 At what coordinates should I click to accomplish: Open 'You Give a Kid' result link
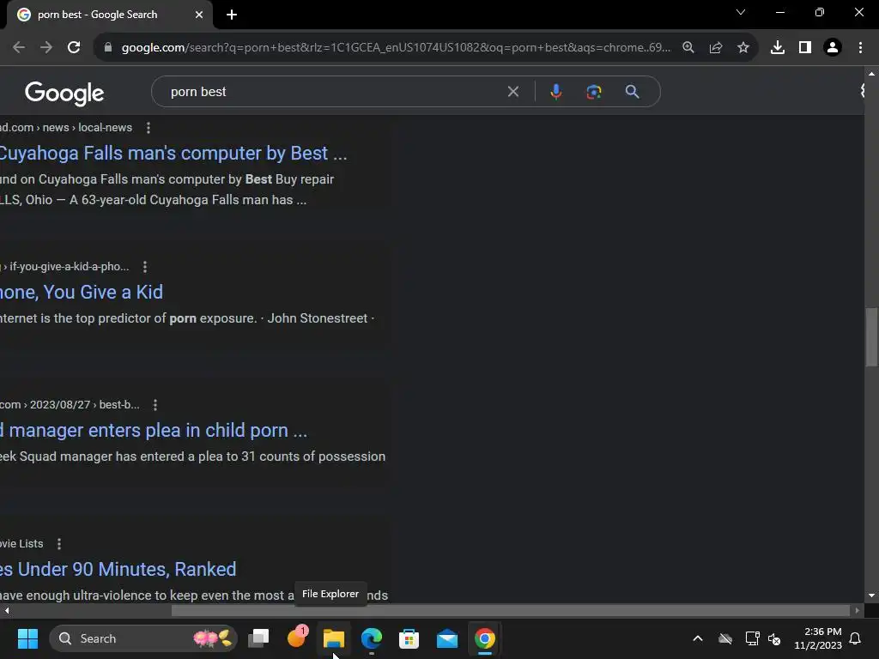coord(82,292)
